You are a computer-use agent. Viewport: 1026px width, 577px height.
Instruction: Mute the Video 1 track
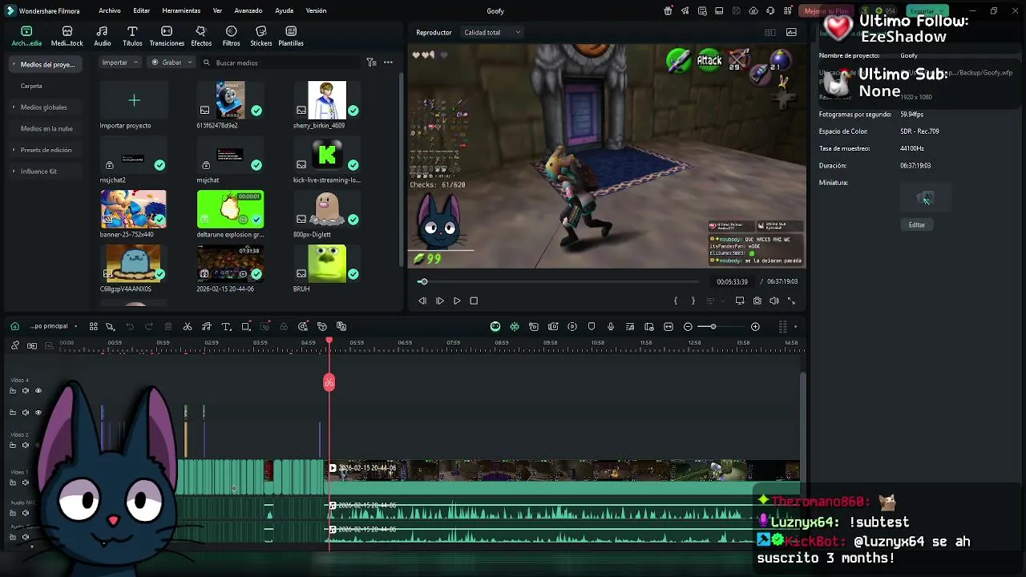(x=25, y=482)
